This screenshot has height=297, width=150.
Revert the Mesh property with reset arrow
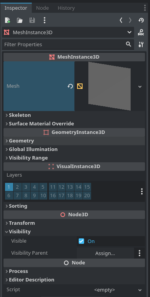click(x=70, y=86)
